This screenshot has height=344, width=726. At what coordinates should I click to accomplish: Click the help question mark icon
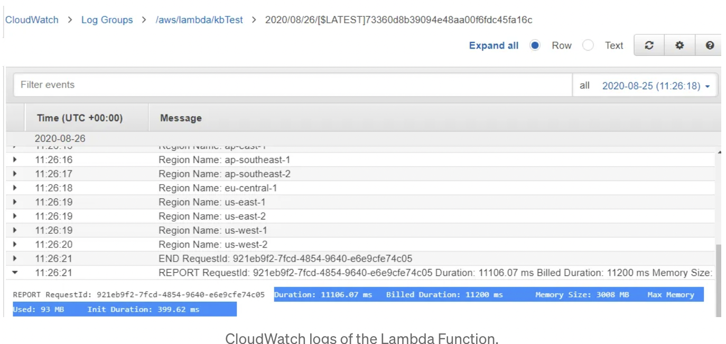coord(710,45)
